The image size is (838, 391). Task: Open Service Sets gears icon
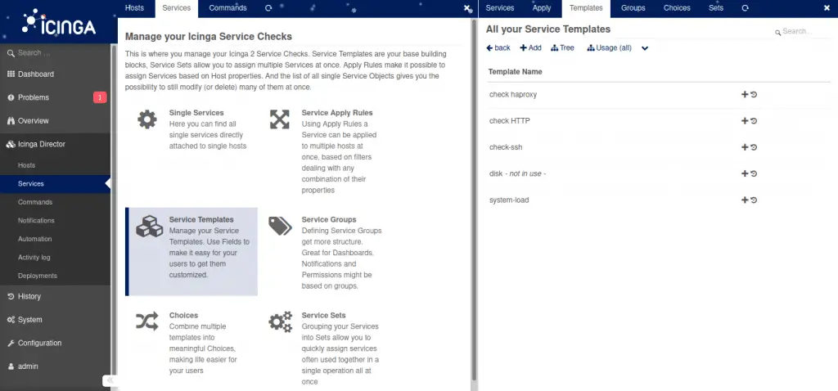point(280,322)
